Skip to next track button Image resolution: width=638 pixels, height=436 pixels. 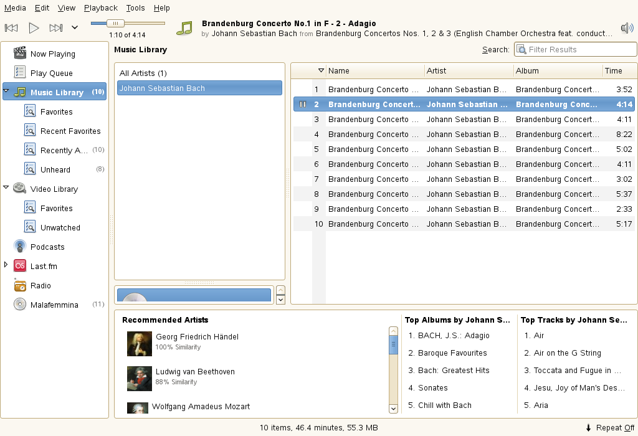click(x=56, y=27)
